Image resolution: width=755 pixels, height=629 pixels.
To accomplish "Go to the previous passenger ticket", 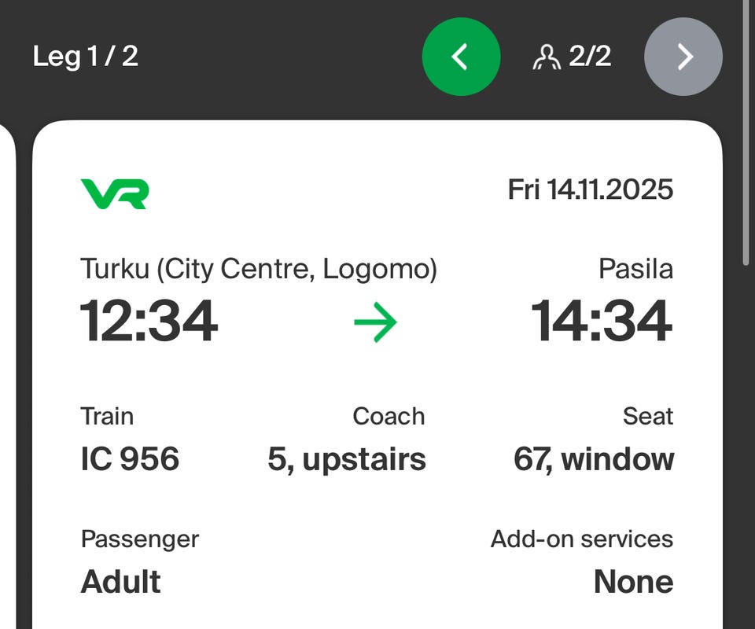I will 461,57.
